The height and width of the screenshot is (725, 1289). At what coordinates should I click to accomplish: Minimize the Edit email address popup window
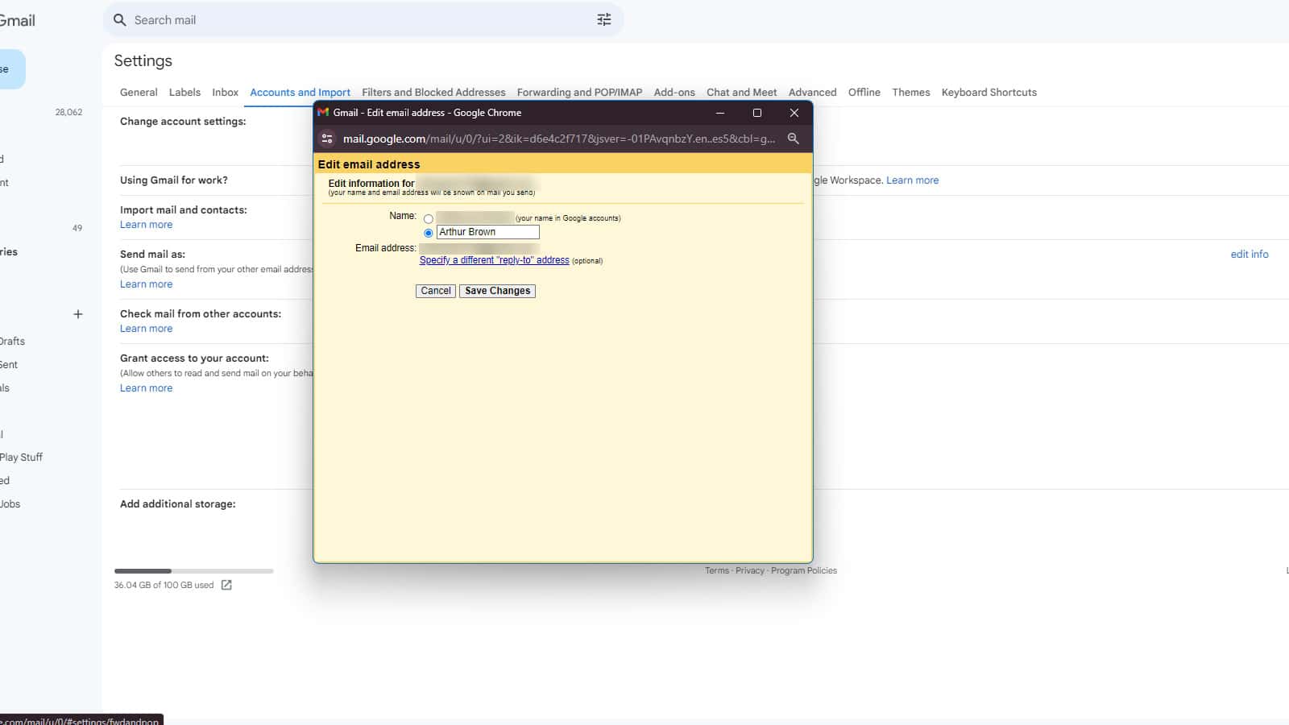pos(720,113)
